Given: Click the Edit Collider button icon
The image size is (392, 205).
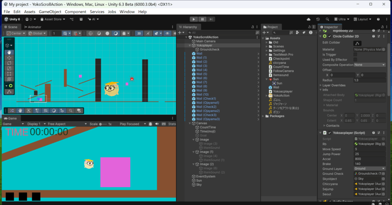Looking at the screenshot, I should coord(357,43).
